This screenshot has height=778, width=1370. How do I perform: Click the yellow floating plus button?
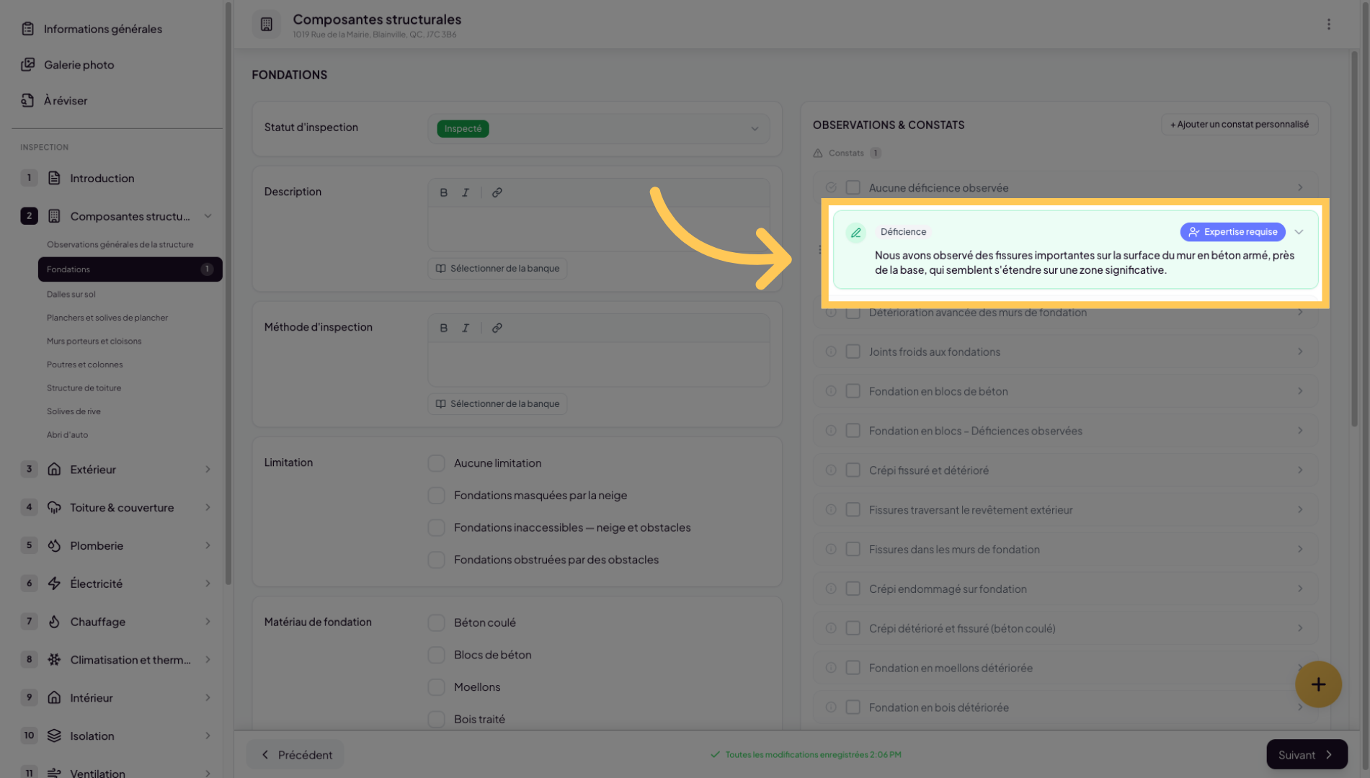coord(1317,684)
